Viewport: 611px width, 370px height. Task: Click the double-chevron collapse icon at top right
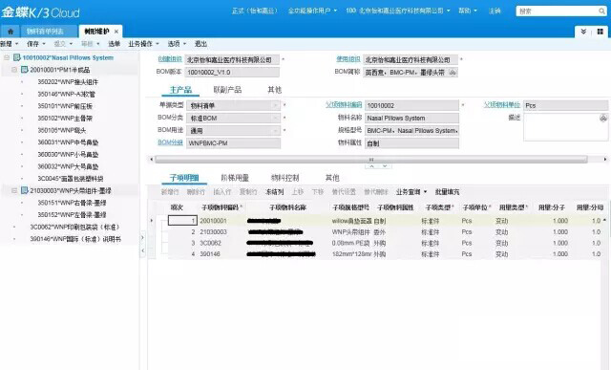[583, 32]
